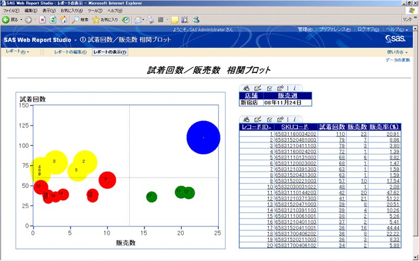The height and width of the screenshot is (261, 419).
Task: Click the 店舗 column header
Action: click(x=251, y=95)
